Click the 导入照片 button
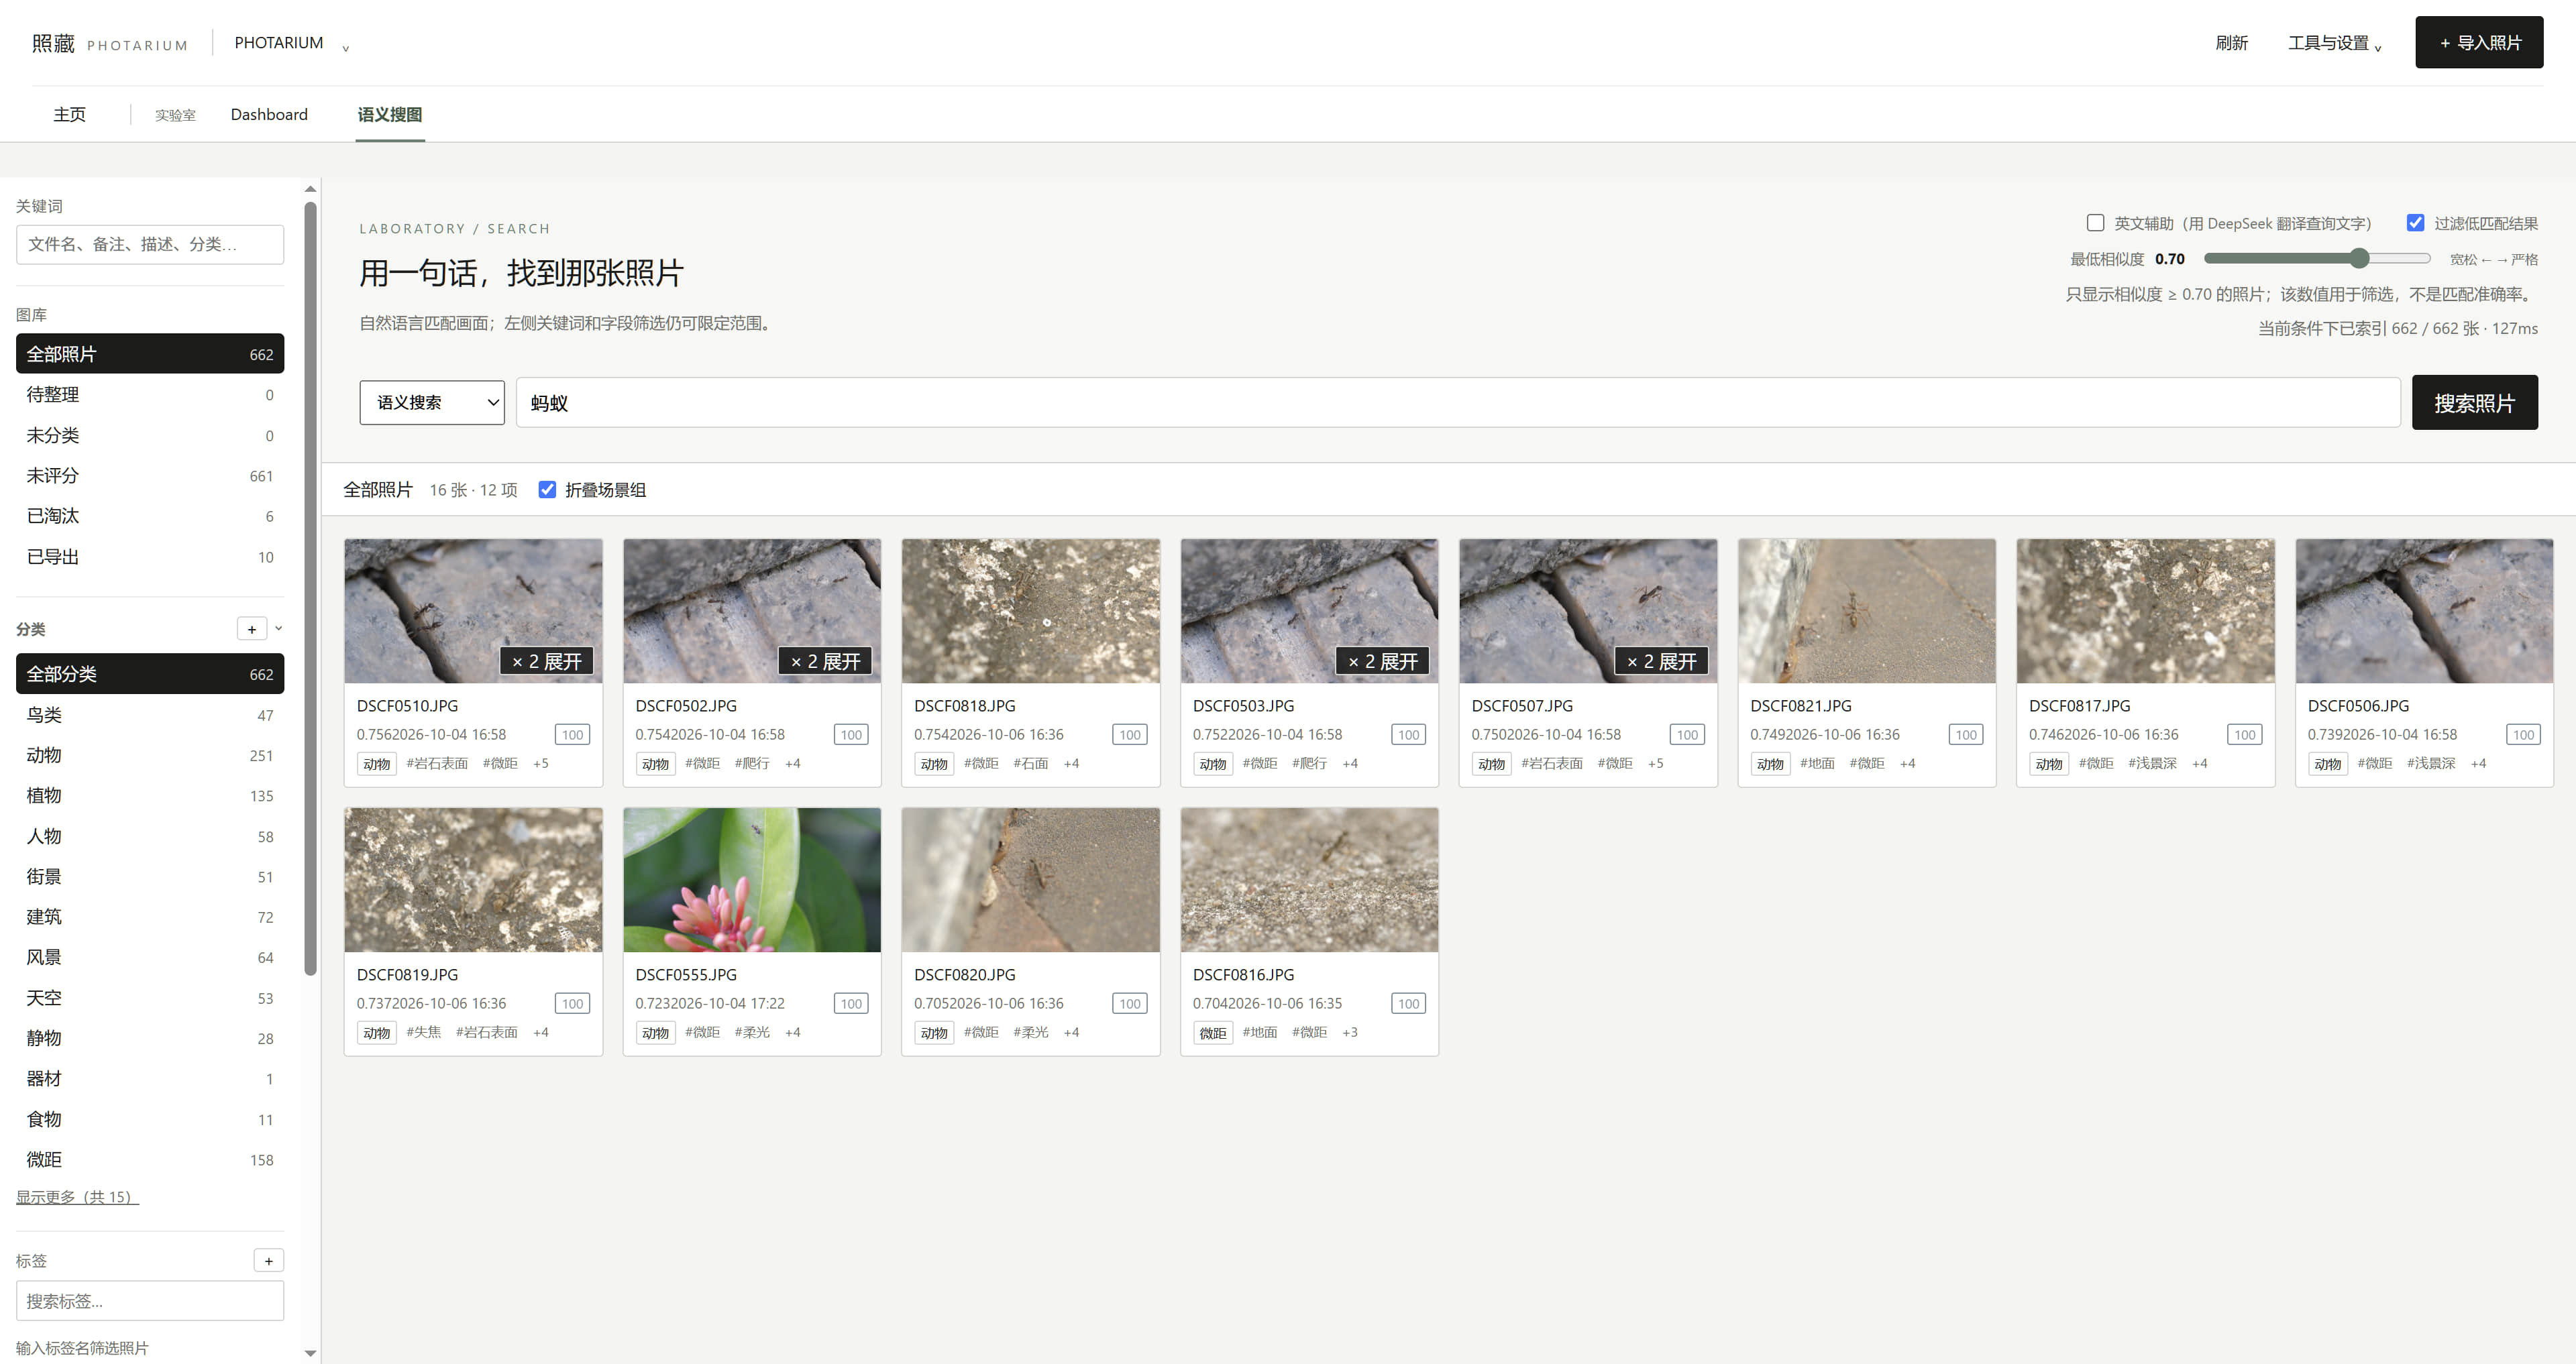This screenshot has width=2576, height=1364. coord(2479,42)
